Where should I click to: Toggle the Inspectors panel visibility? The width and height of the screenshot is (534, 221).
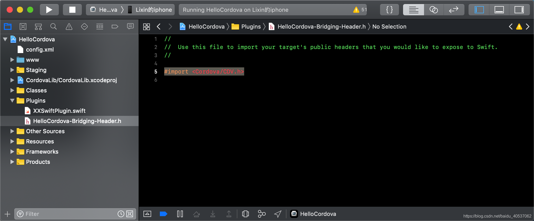(x=519, y=10)
